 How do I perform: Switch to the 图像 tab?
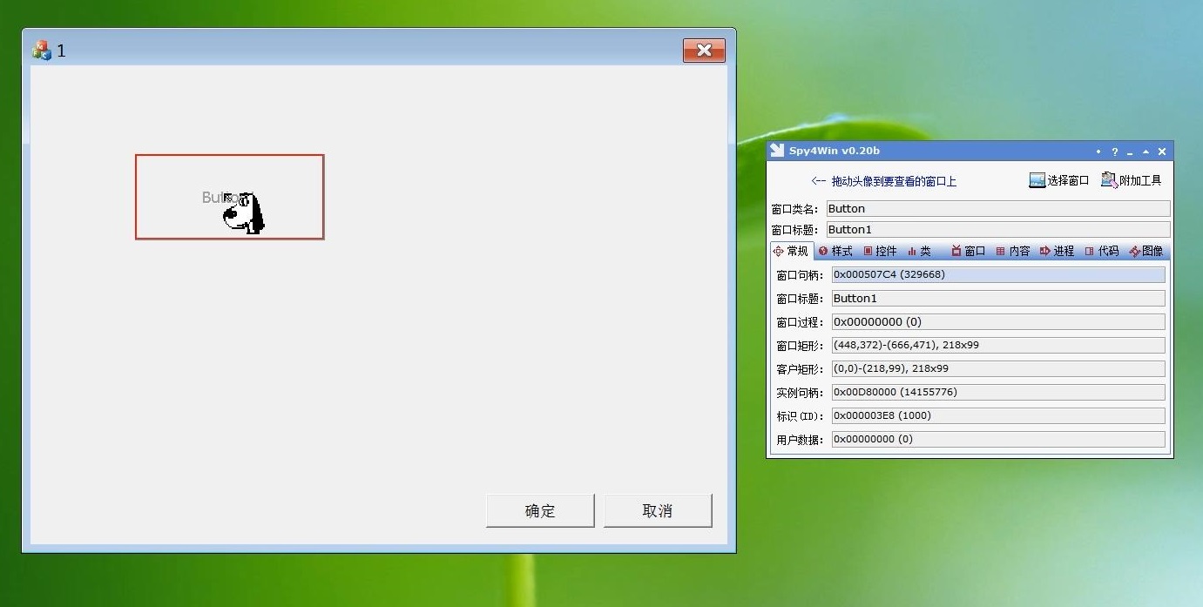tap(1146, 251)
